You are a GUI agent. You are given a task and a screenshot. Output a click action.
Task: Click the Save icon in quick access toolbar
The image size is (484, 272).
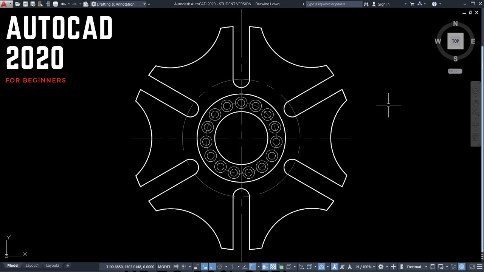point(25,4)
